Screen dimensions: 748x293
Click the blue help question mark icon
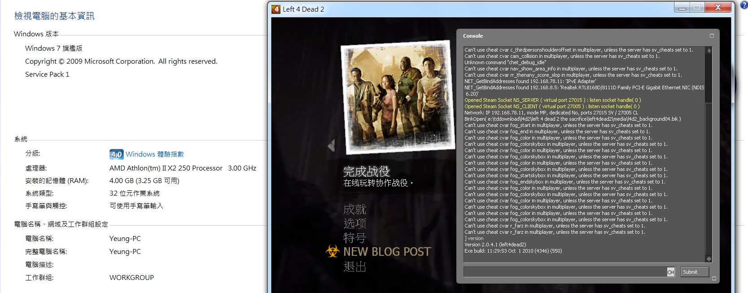(744, 5)
